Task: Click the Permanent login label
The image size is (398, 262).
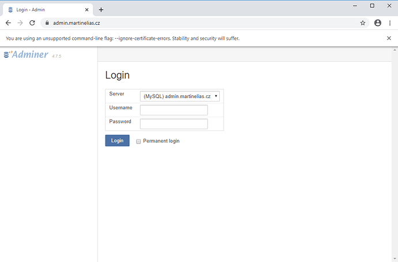Action: pyautogui.click(x=161, y=141)
